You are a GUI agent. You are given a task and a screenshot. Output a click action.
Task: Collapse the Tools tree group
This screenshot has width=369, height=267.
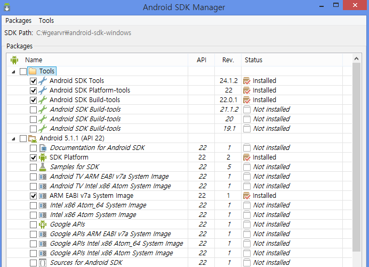point(13,72)
